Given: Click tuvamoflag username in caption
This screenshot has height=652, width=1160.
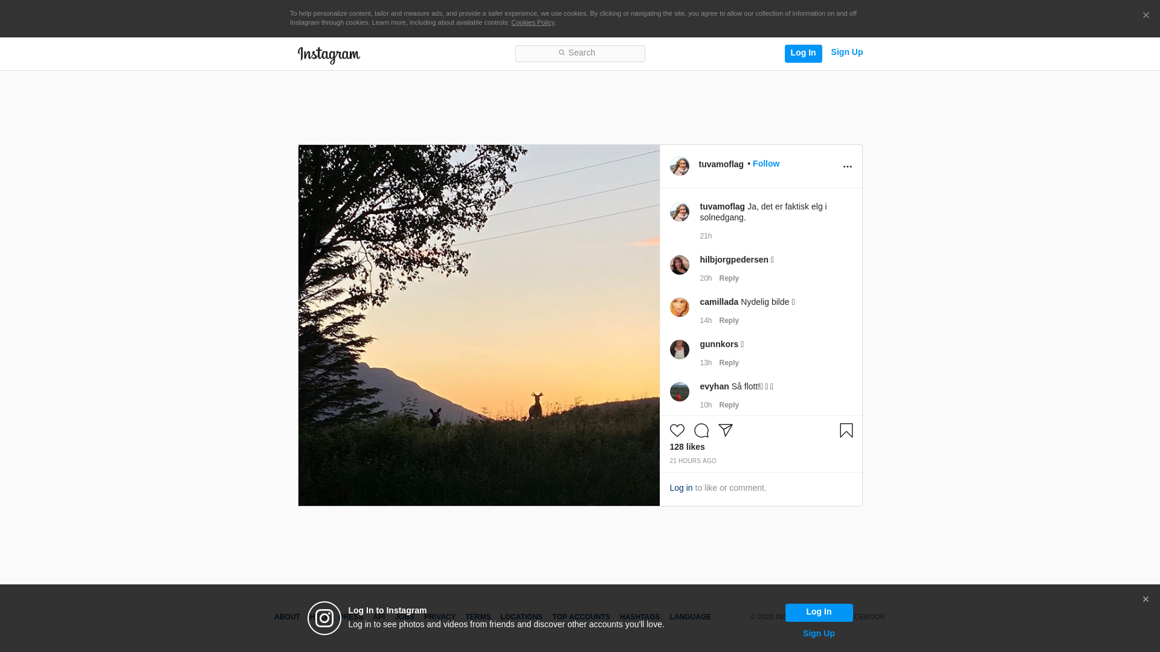Looking at the screenshot, I should (722, 206).
